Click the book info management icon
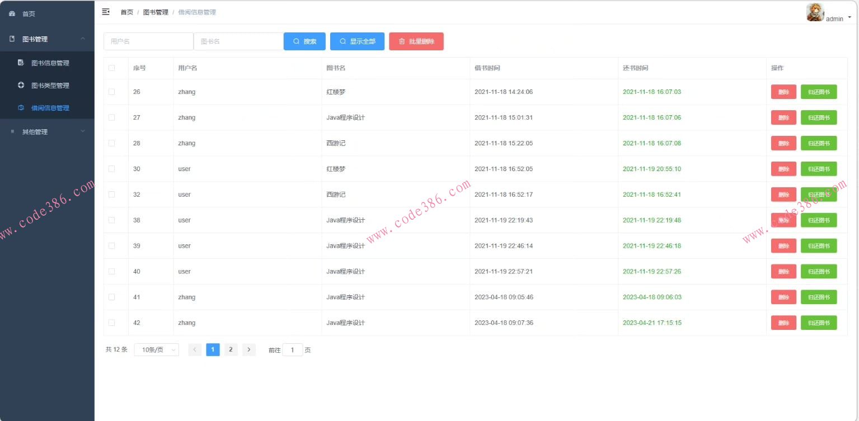The width and height of the screenshot is (859, 421). [x=21, y=63]
